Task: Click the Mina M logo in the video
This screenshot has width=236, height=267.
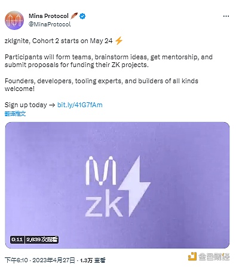Action: pyautogui.click(x=101, y=171)
